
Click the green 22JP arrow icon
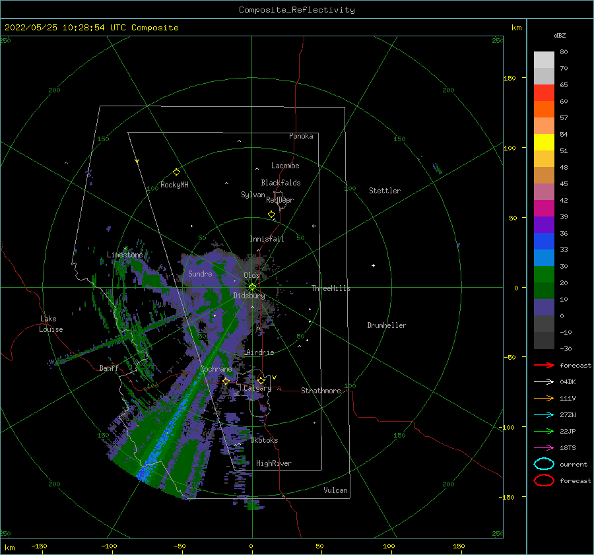pyautogui.click(x=544, y=431)
